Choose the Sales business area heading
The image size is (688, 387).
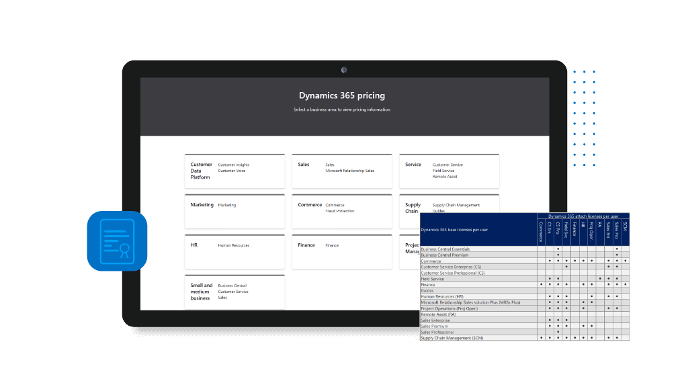pyautogui.click(x=304, y=165)
